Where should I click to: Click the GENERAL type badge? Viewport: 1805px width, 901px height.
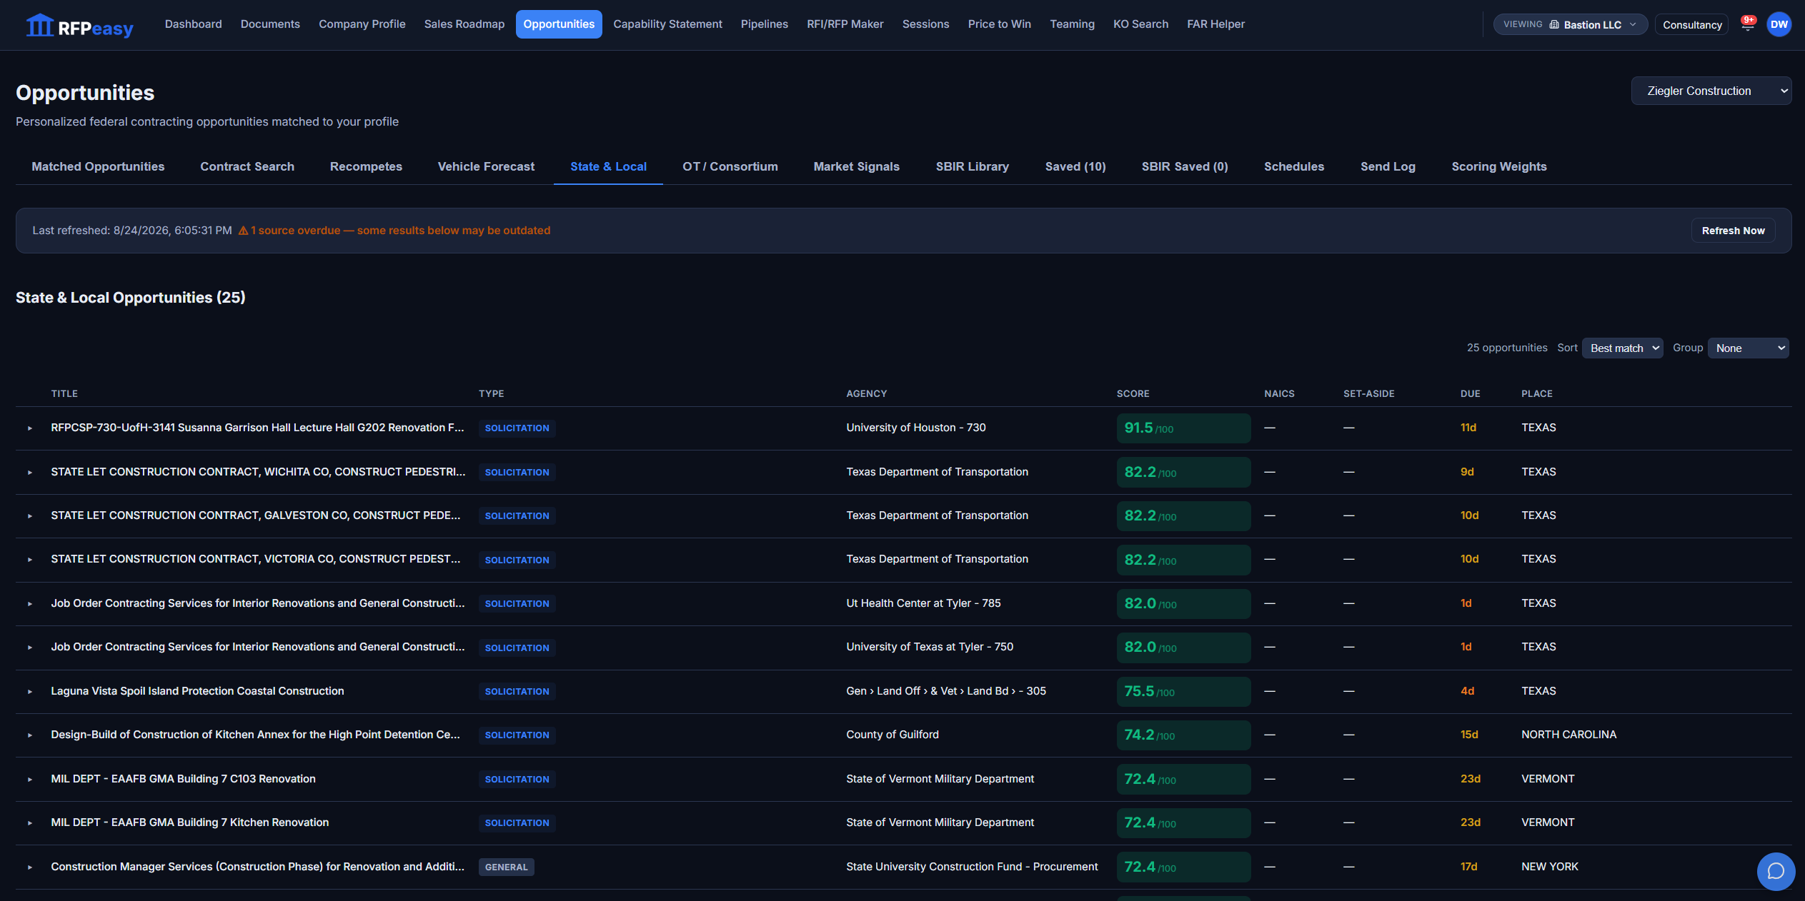[507, 867]
